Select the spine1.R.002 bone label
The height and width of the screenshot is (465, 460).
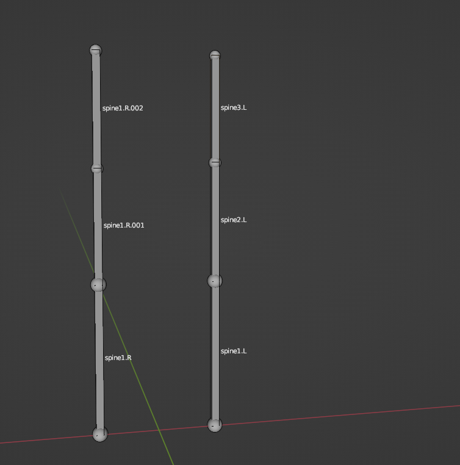[x=123, y=108]
